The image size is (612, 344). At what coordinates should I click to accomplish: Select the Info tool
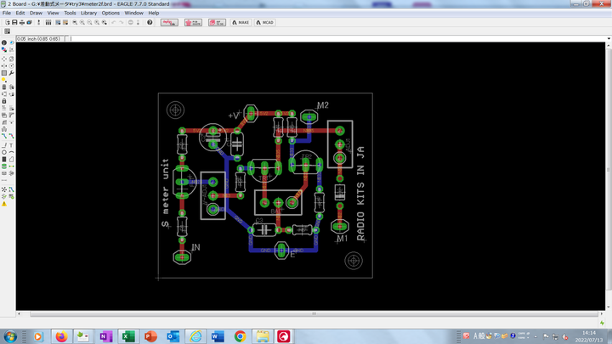(3, 42)
